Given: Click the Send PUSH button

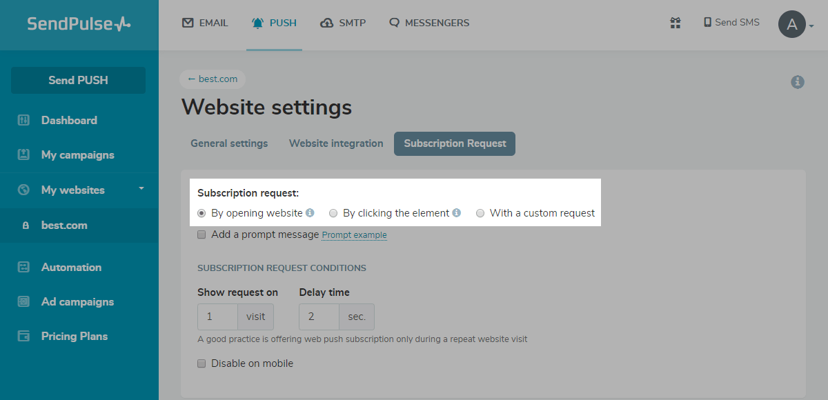Looking at the screenshot, I should click(x=78, y=80).
